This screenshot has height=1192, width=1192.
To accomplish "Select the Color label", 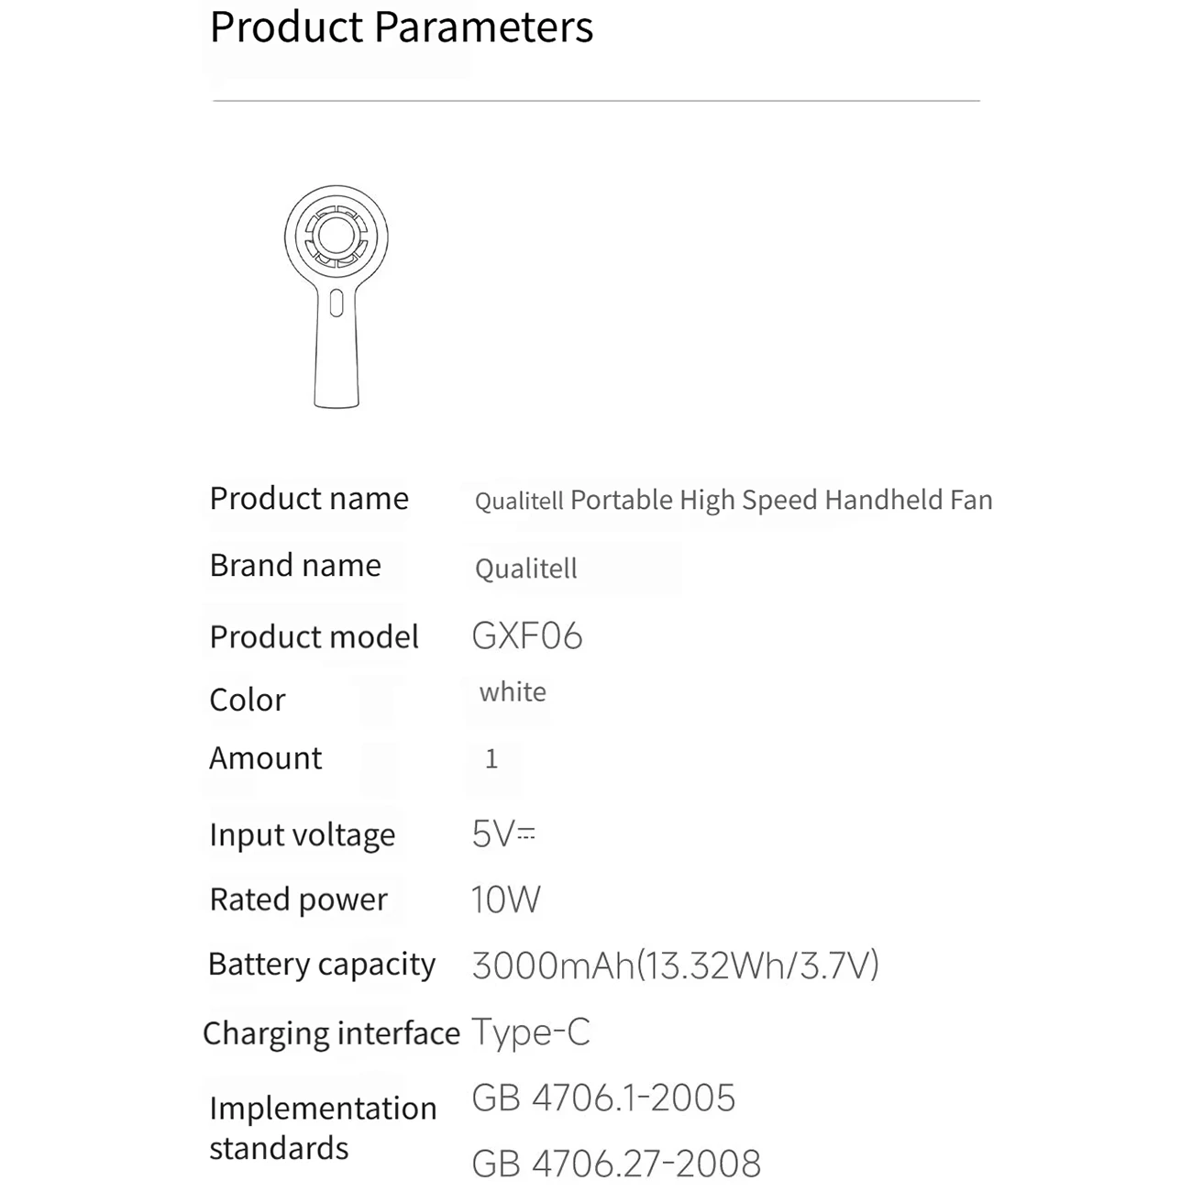I will click(x=248, y=701).
